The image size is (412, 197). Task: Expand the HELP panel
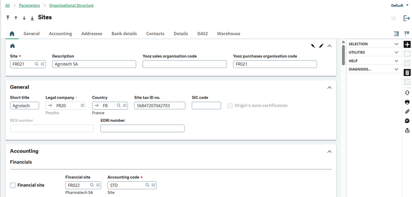click(374, 60)
